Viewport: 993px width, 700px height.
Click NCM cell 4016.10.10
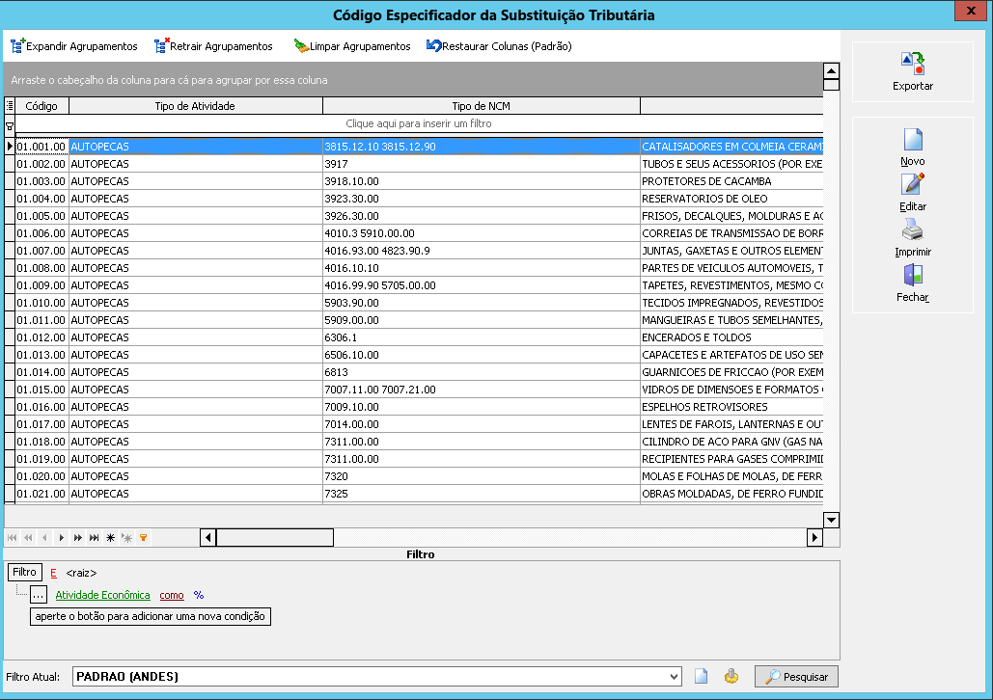pyautogui.click(x=482, y=268)
